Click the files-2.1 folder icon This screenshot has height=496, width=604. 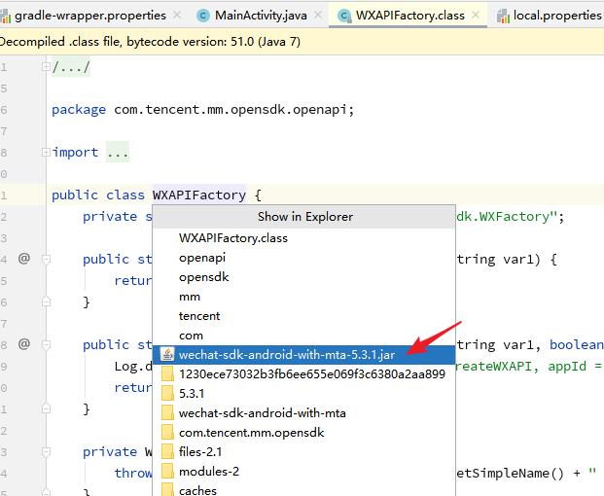coord(167,451)
